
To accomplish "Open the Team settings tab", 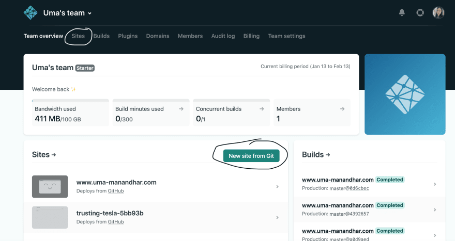I will (x=286, y=36).
